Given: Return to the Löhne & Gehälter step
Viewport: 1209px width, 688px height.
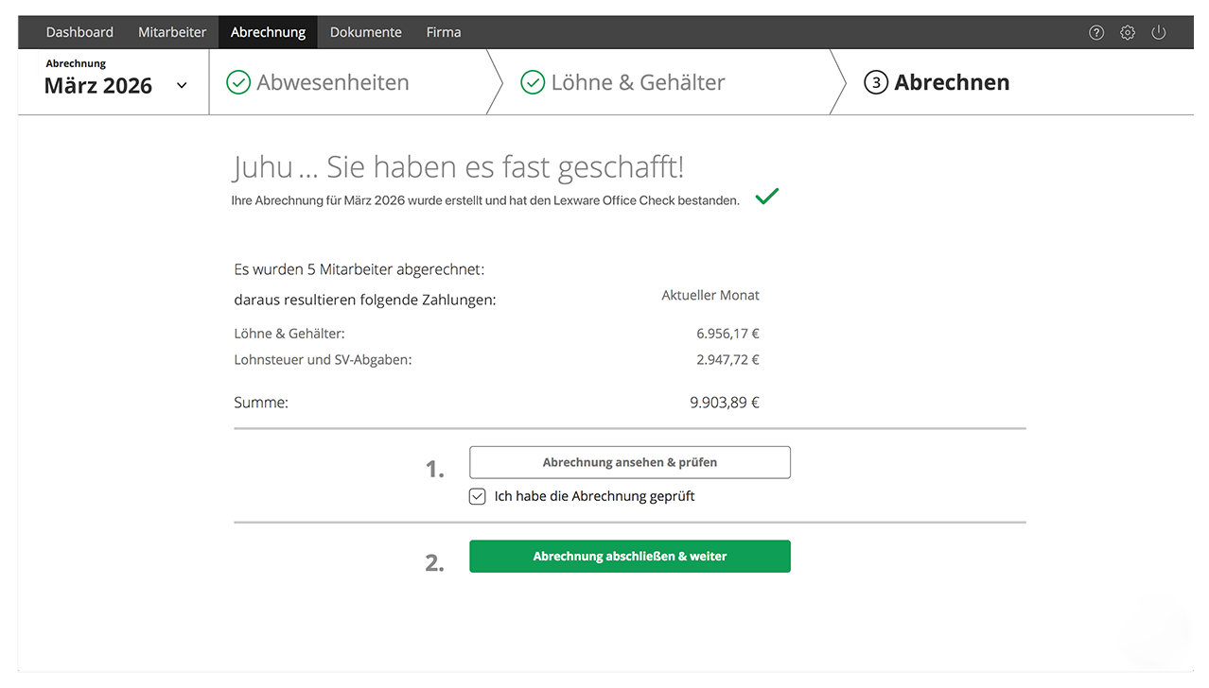Looking at the screenshot, I should [x=638, y=82].
